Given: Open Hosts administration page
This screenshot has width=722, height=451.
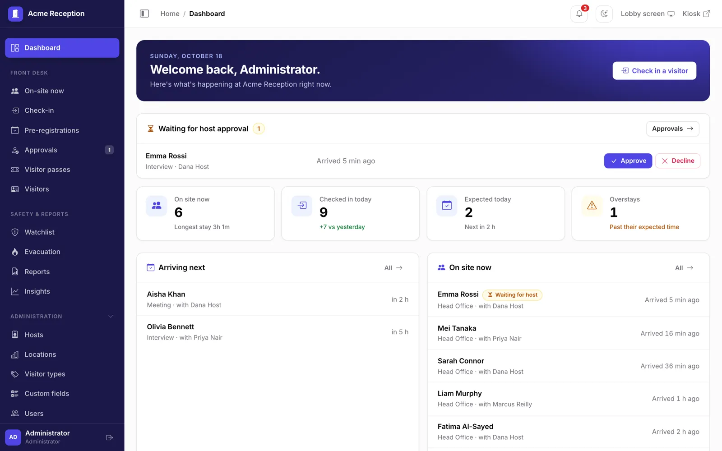Looking at the screenshot, I should point(62,335).
